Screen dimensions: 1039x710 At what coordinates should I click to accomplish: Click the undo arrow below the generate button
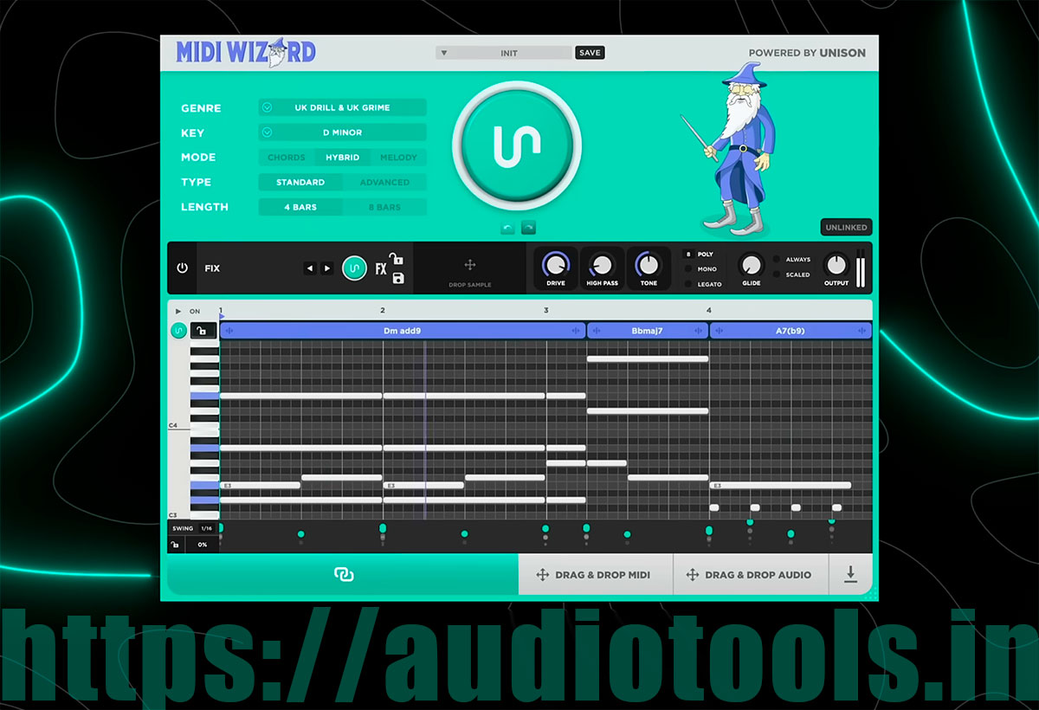(x=508, y=228)
